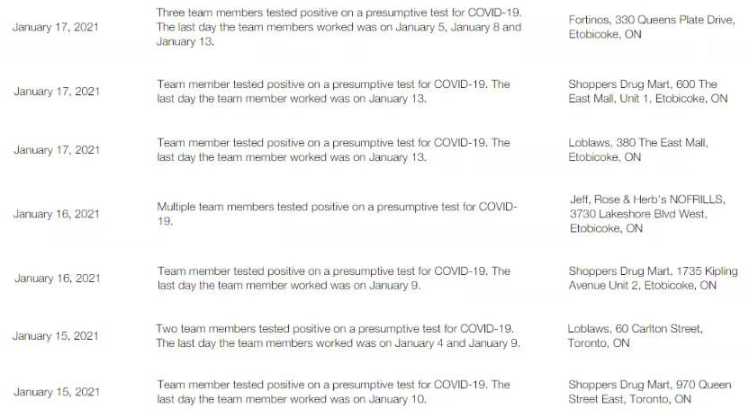Screen dimensions: 749x417
Task: Click the description in the Shoppers 600 East Mall row
Action: (x=333, y=92)
